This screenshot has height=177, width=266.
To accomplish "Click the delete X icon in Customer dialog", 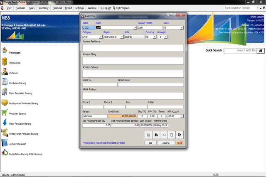I will click(164, 135).
